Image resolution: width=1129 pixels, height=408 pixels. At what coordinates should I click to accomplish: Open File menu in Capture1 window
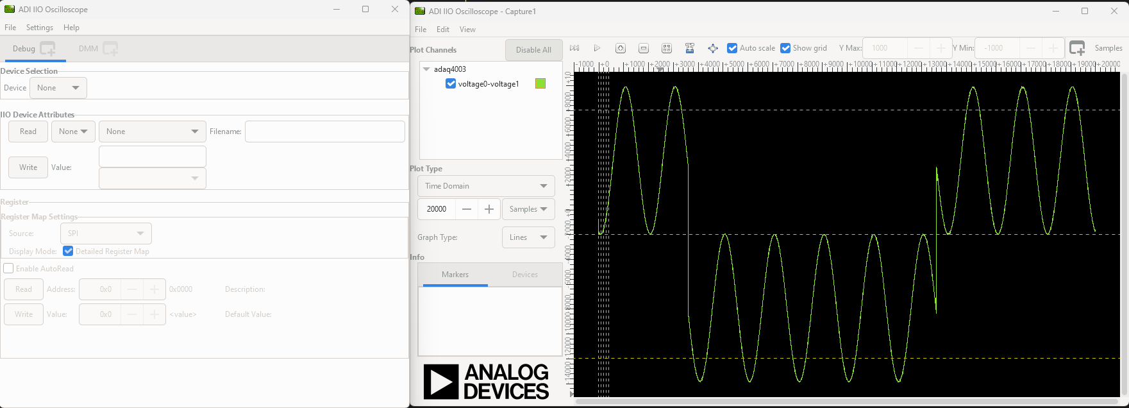[x=421, y=30]
